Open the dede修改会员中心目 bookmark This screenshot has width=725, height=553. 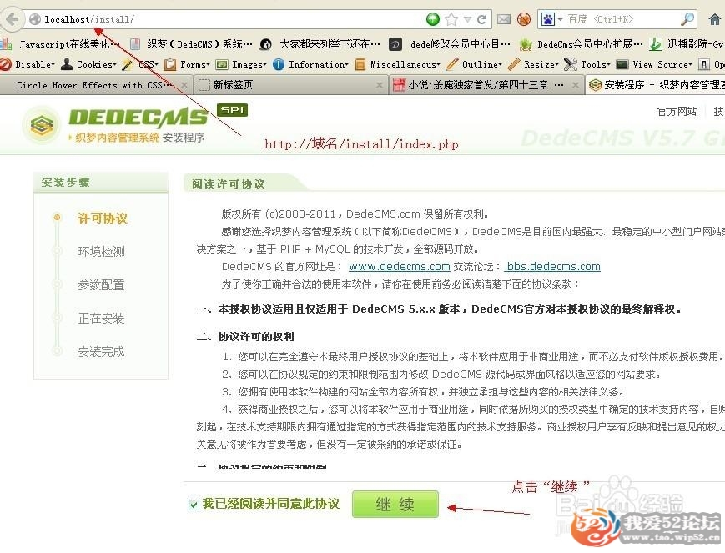coord(450,44)
